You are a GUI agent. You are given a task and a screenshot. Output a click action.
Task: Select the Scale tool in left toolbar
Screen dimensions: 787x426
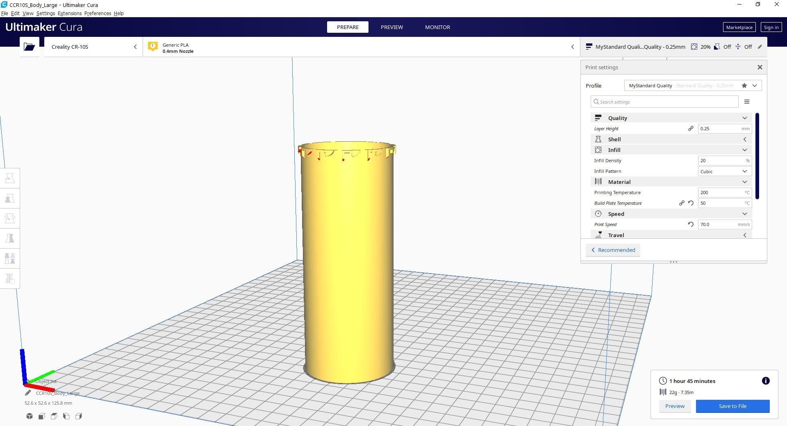[10, 198]
